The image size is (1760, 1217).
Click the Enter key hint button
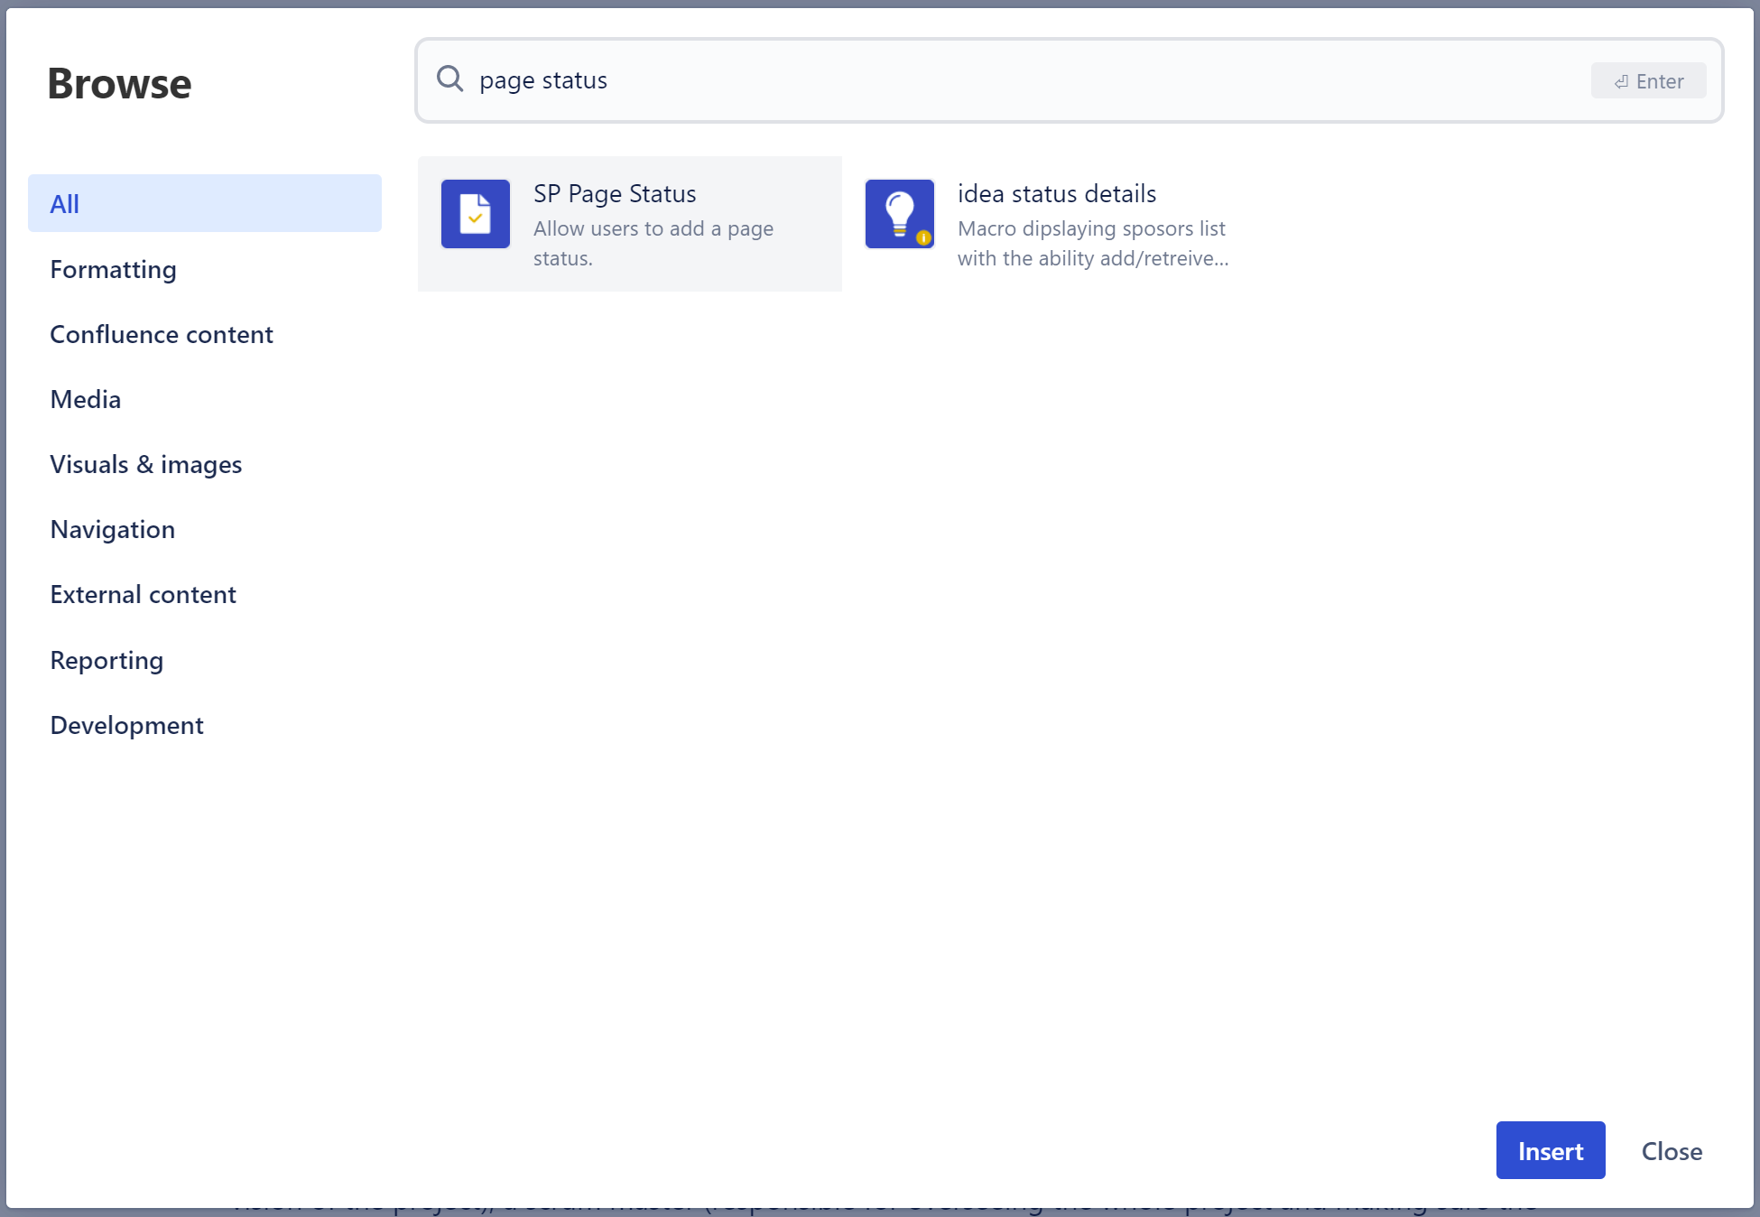(1648, 80)
